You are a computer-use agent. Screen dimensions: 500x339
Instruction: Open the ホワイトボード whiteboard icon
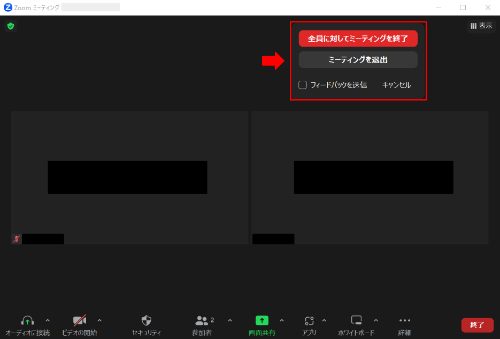pyautogui.click(x=356, y=320)
